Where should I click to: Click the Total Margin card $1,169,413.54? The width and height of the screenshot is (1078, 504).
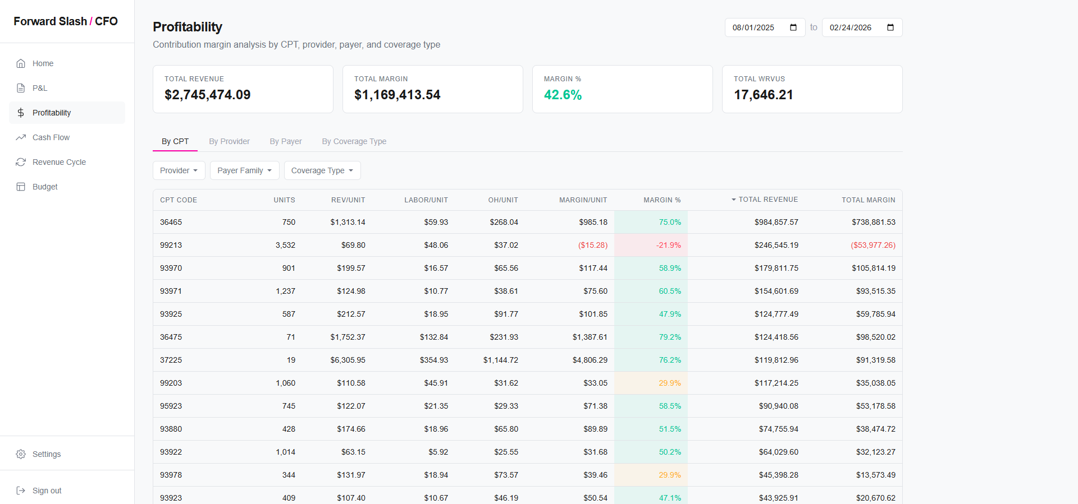433,89
